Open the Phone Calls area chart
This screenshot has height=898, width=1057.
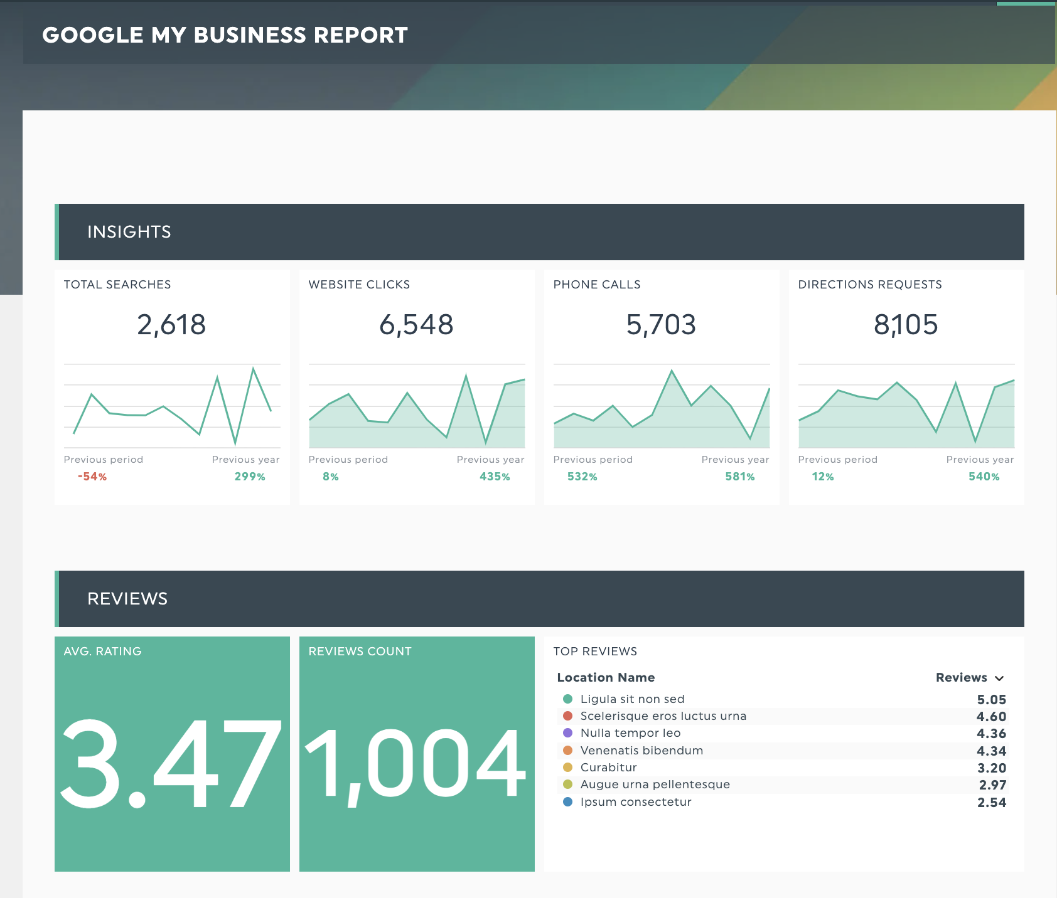[x=662, y=406]
